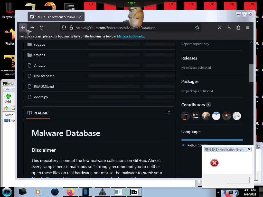Screen dimensions: 263x197
Task: Follow the Manage bookmarks link
Action: pos(132,36)
